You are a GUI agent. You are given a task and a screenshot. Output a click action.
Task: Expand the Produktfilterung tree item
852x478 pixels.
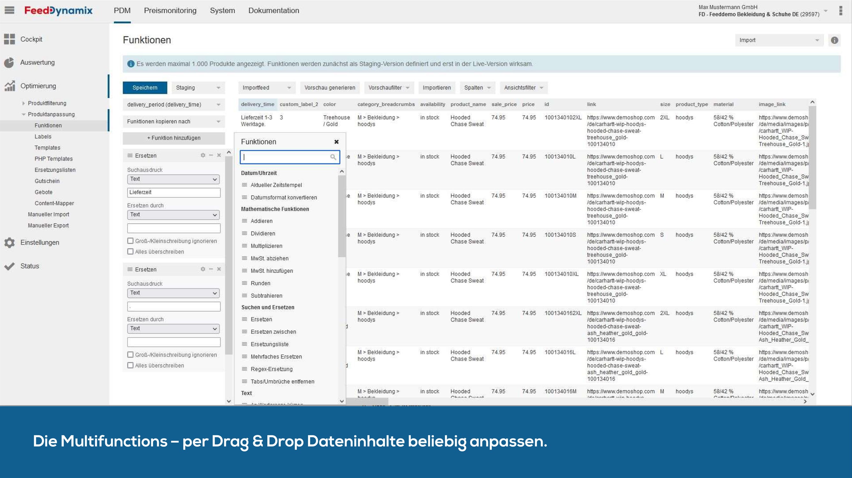pyautogui.click(x=24, y=103)
